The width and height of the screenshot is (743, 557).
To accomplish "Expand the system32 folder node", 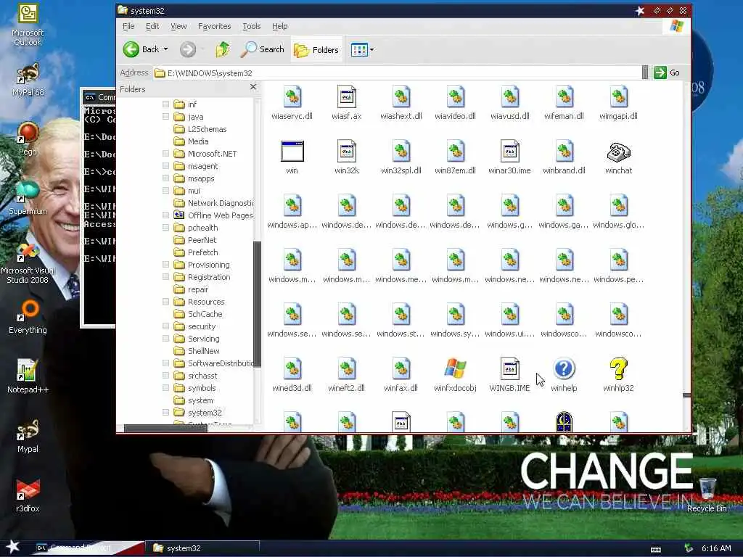I will 166,413.
